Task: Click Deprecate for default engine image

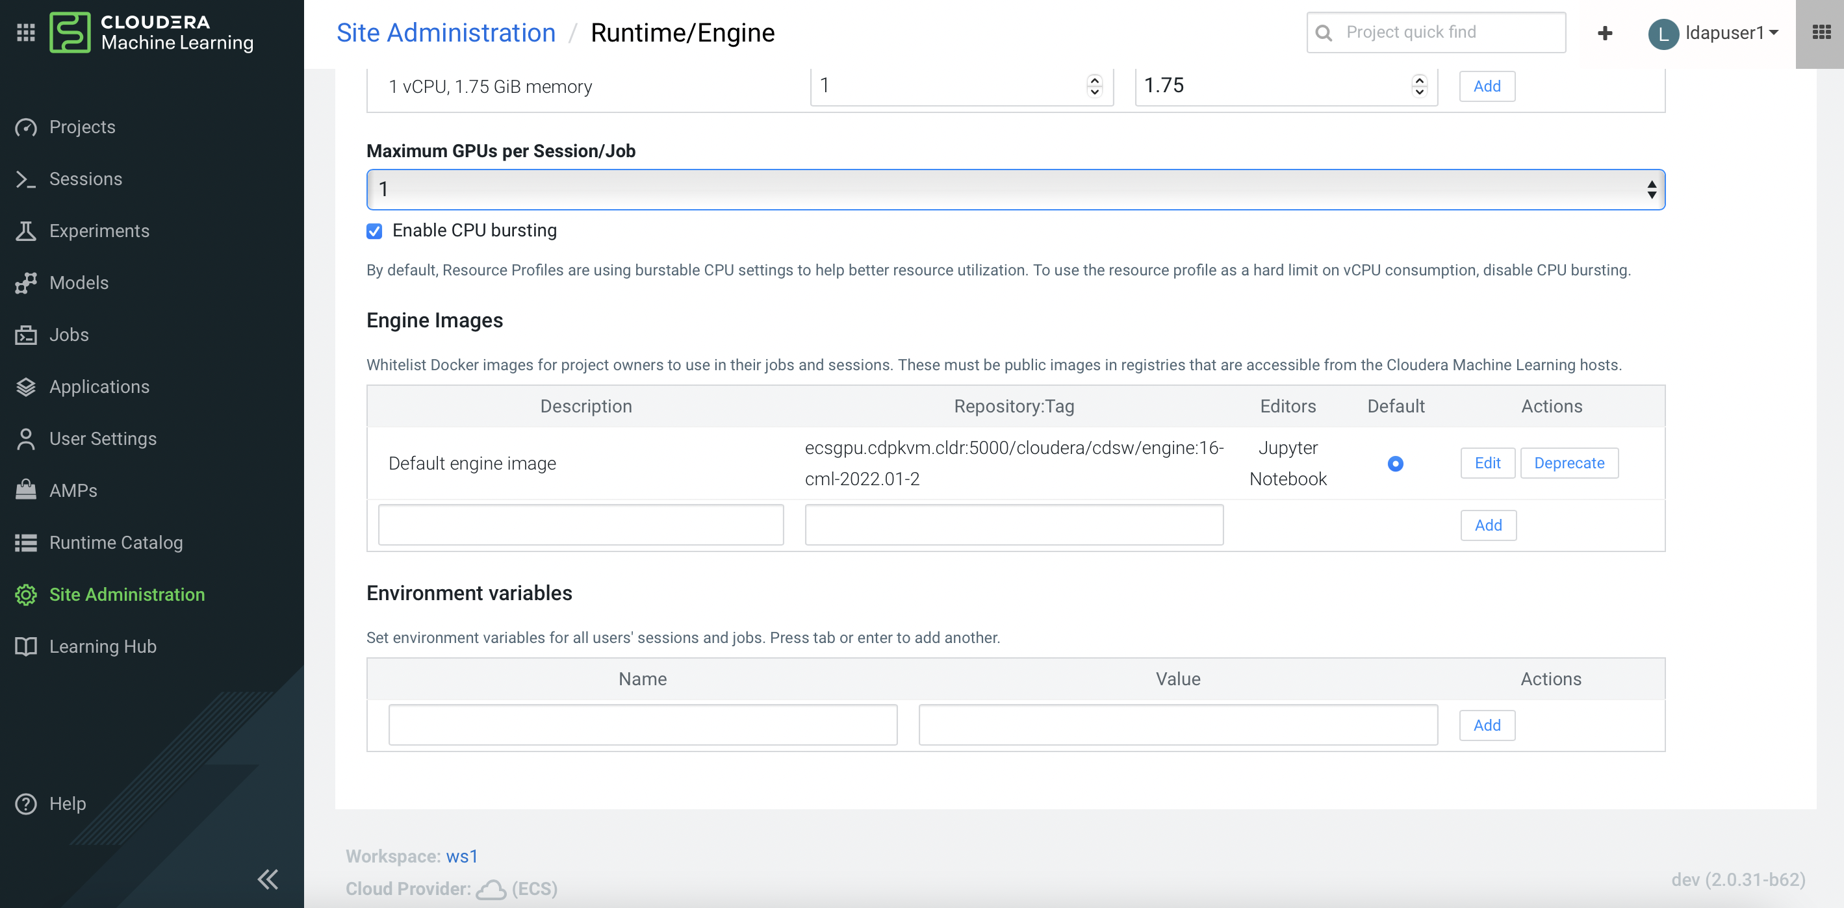Action: coord(1569,463)
